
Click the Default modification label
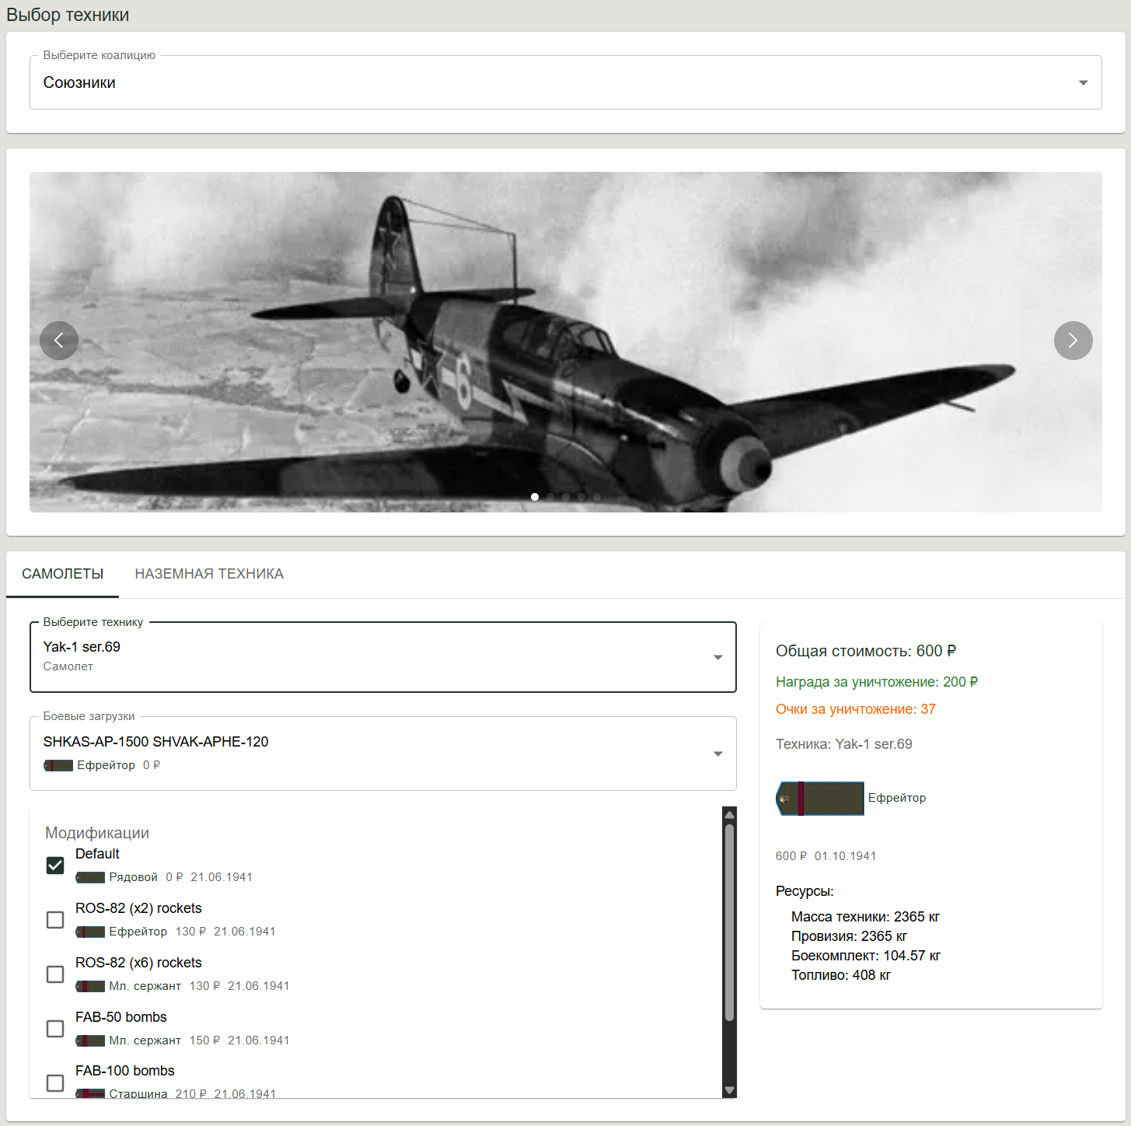pos(97,854)
